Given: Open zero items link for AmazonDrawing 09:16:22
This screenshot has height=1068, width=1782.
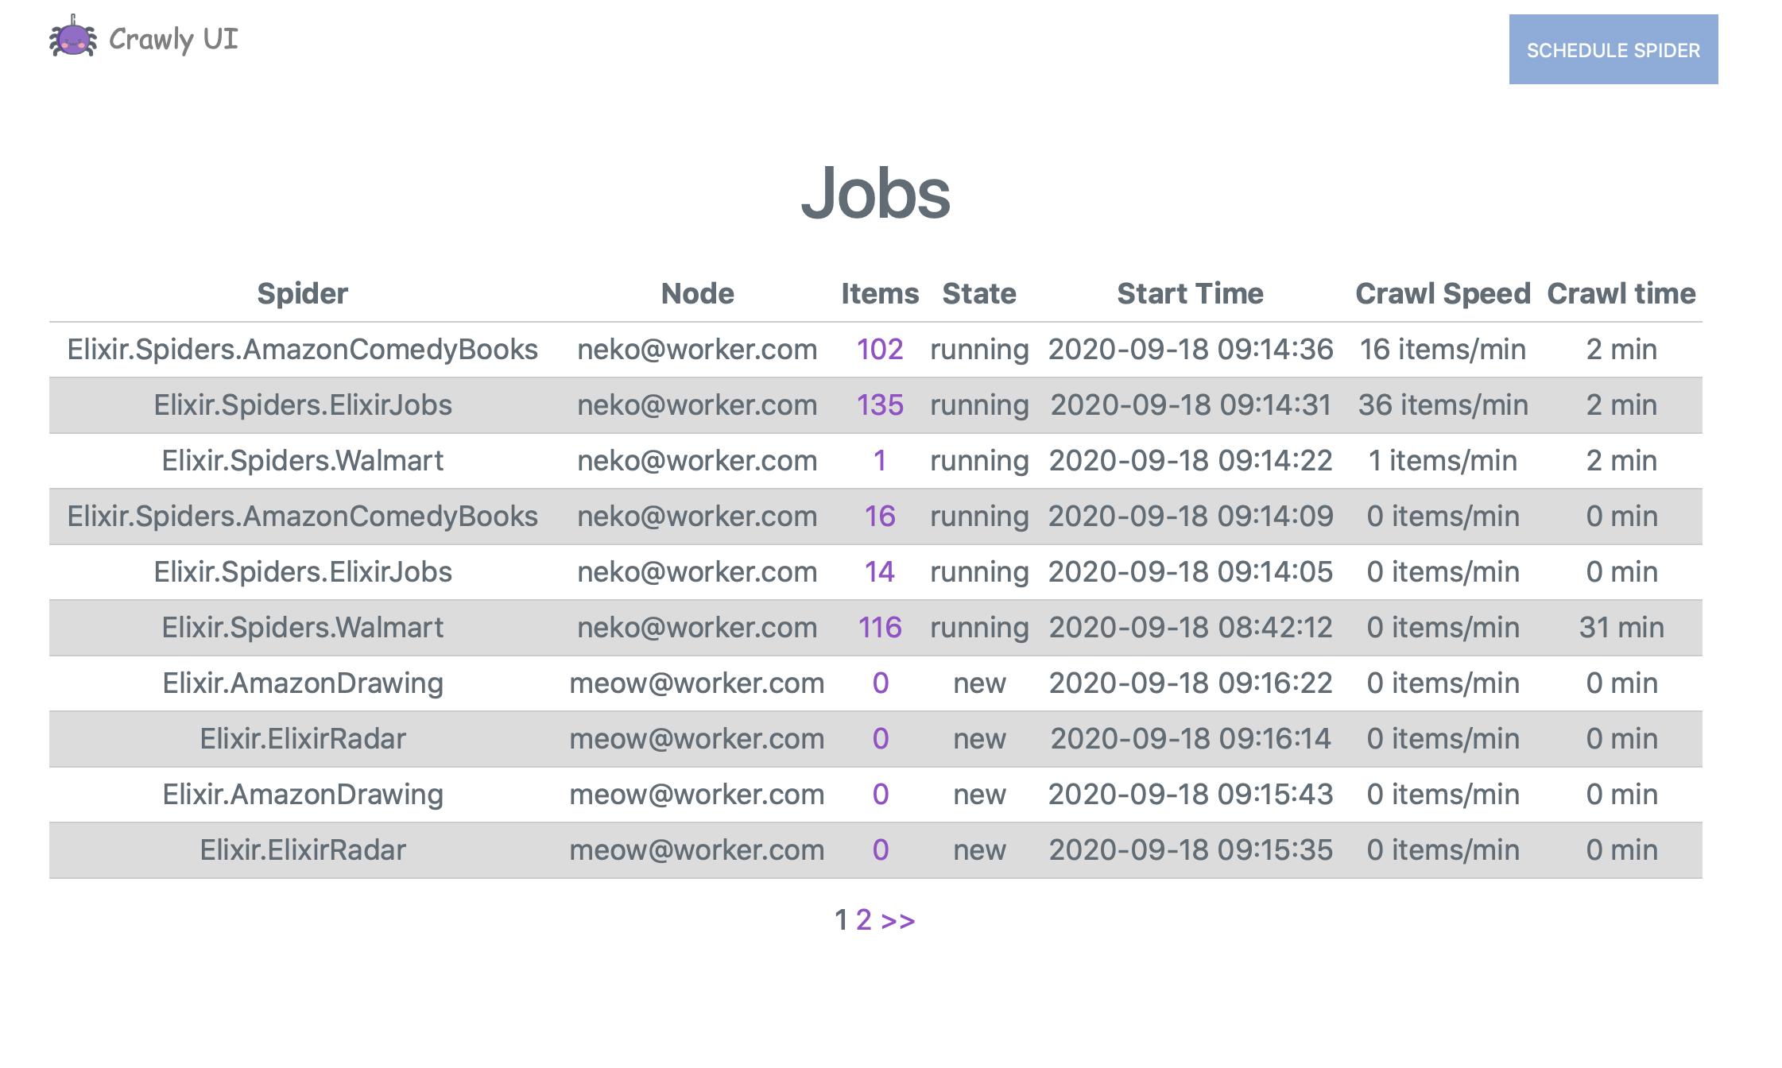Looking at the screenshot, I should pos(879,683).
